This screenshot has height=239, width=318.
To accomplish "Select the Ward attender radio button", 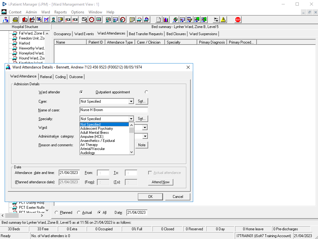I will pyautogui.click(x=81, y=92).
